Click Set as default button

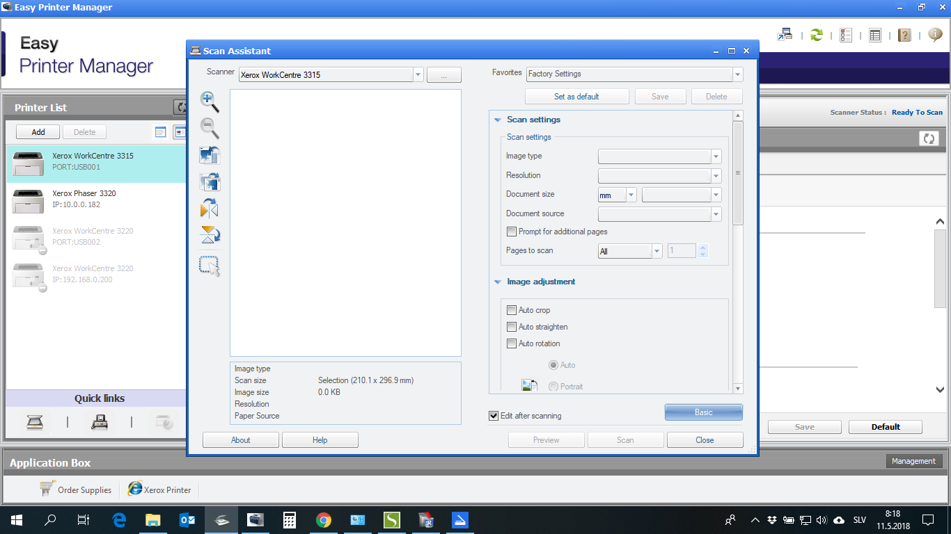pyautogui.click(x=576, y=97)
